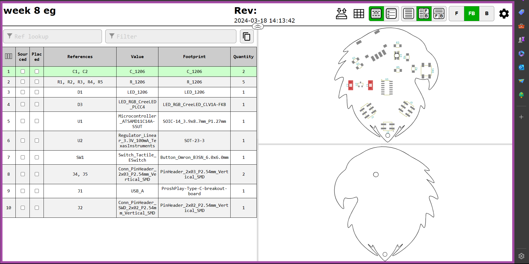Open column visibility selector in table header
Screen dimensions: 529x264
(9, 56)
